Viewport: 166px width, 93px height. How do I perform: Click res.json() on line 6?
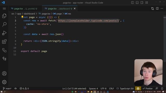[57, 34]
